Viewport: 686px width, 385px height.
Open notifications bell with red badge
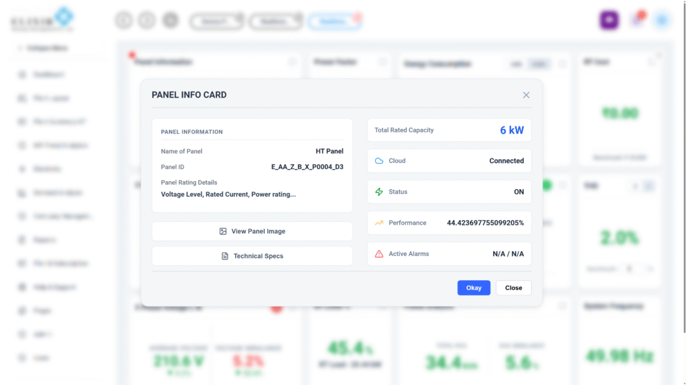(637, 20)
